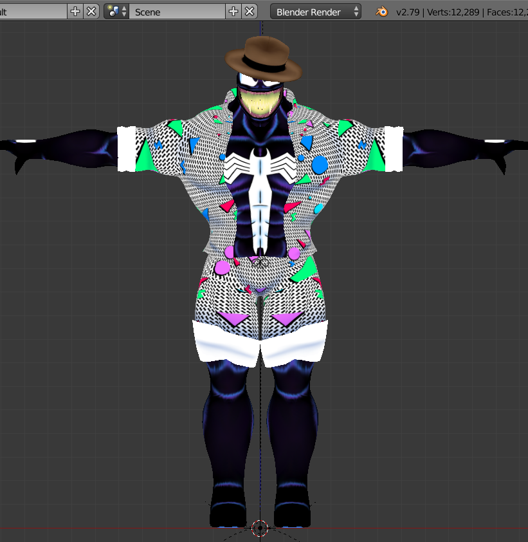Click the Scene name field

(x=177, y=12)
